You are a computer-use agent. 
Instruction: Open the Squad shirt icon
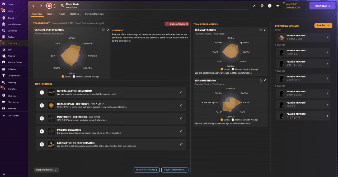tap(4, 18)
